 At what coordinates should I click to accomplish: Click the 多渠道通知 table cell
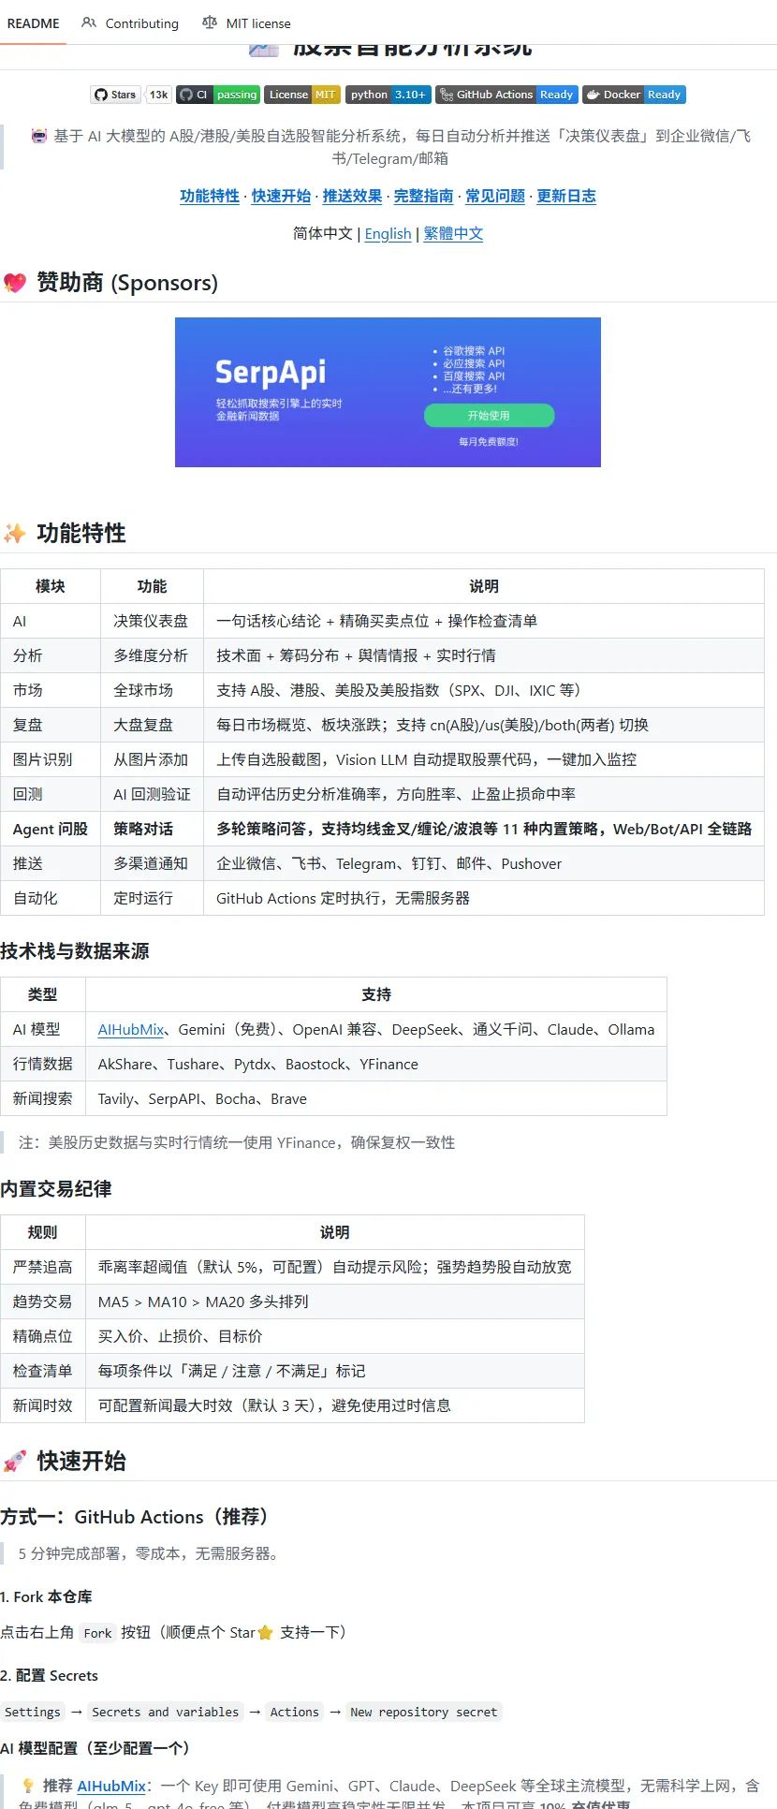click(152, 863)
